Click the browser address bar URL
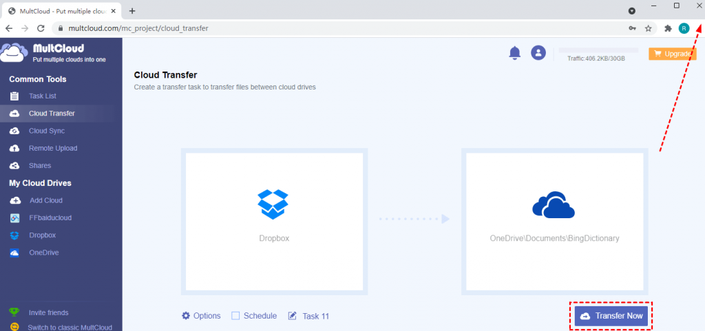This screenshot has width=705, height=331. click(138, 28)
